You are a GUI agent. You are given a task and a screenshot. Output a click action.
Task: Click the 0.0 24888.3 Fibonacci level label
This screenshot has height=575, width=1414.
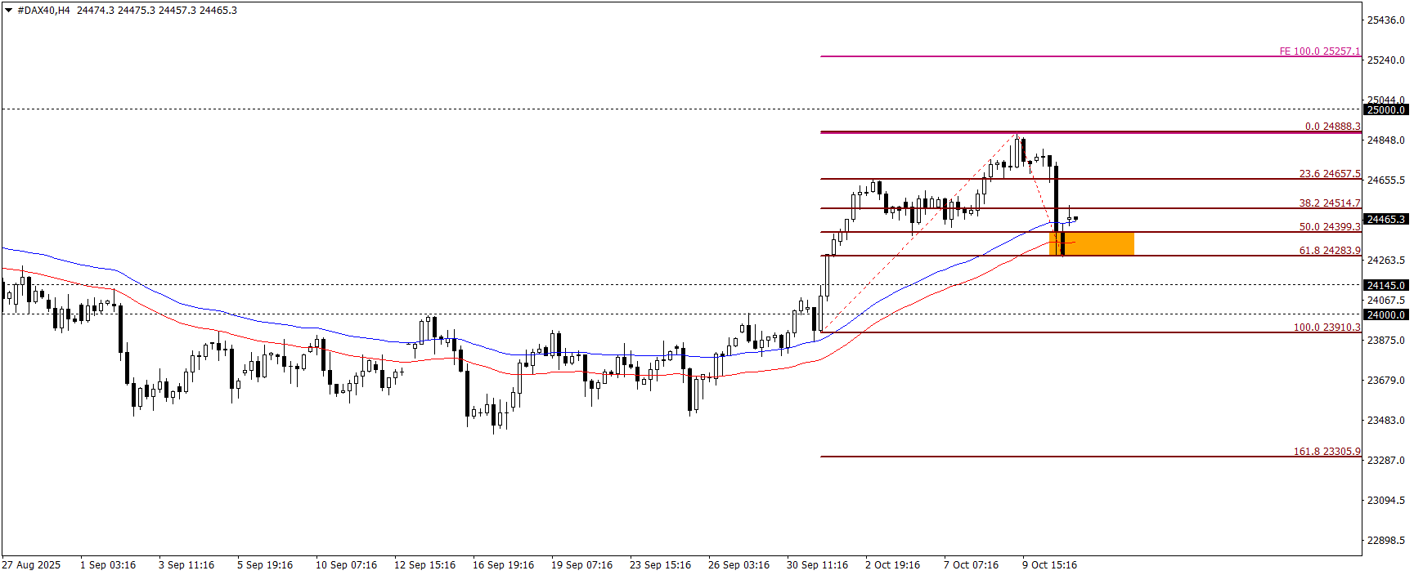1332,127
